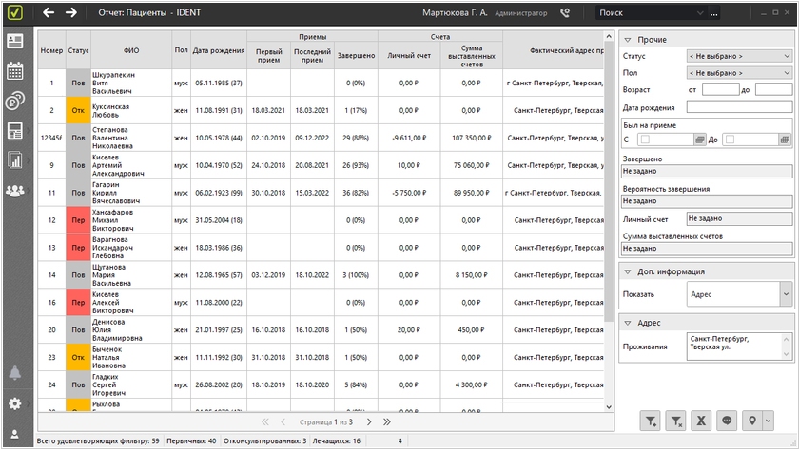The image size is (799, 449).
Task: Click red 'Пер' status of Хансафаров
Action: pos(78,220)
